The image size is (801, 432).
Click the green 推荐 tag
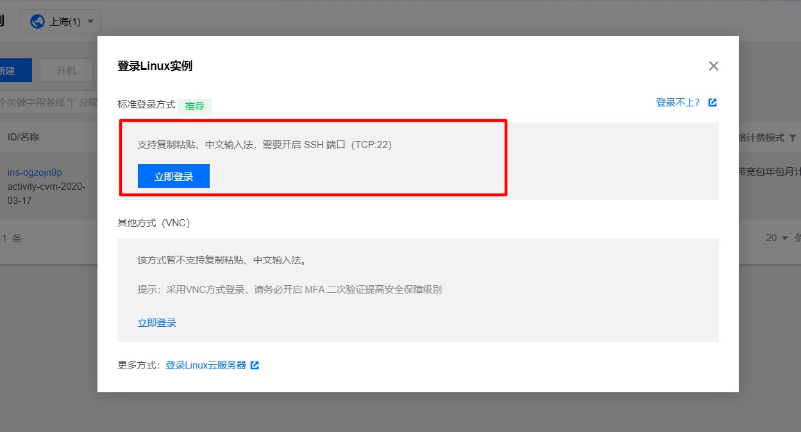pos(195,106)
